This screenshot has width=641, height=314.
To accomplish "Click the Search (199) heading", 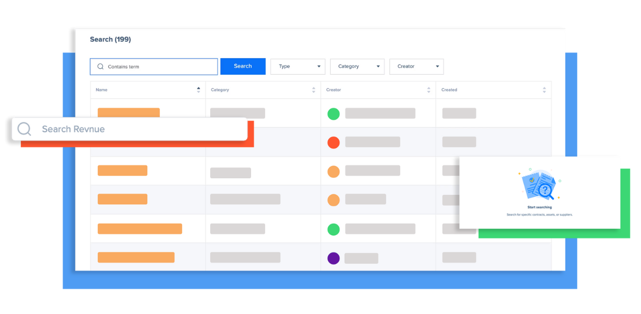I will tap(110, 39).
